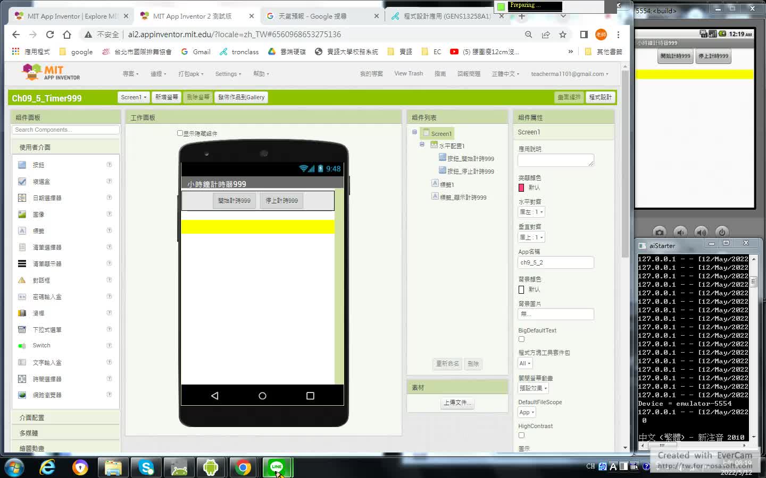766x478 pixels.
Task: Select the TimePicker component icon
Action: tap(22, 379)
